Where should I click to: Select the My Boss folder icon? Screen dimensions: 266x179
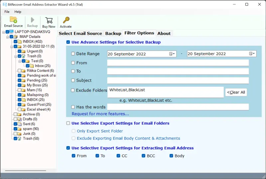24,85
